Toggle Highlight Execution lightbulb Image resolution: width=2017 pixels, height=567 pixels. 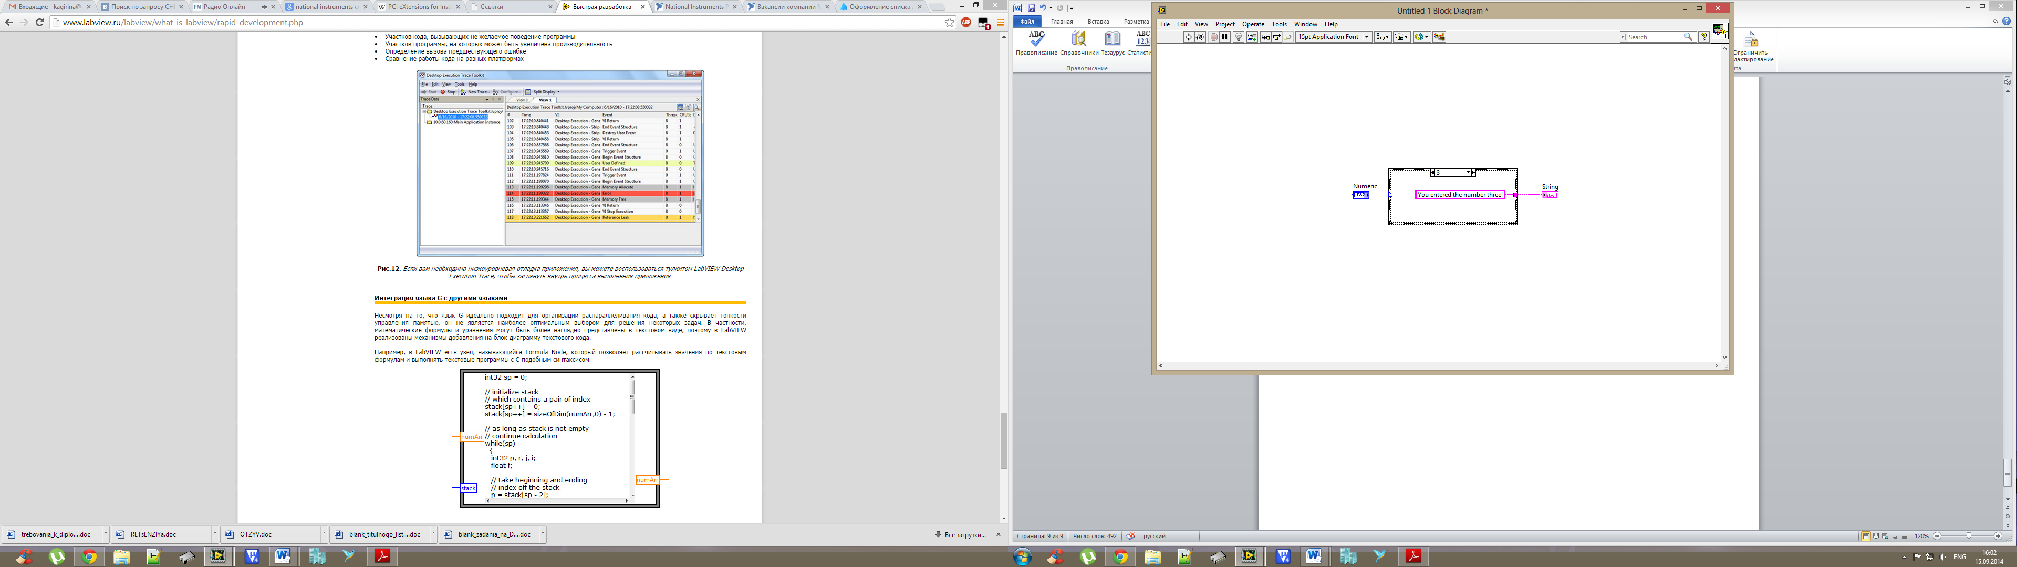click(x=1239, y=37)
